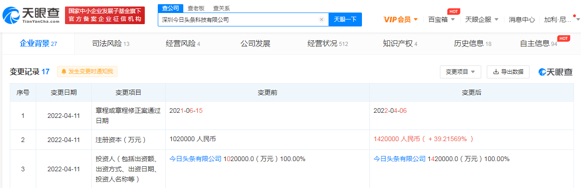Open the VIP会员 dropdown menu
This screenshot has width=581, height=188.
point(400,19)
